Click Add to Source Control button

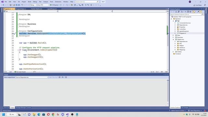click(x=177, y=110)
